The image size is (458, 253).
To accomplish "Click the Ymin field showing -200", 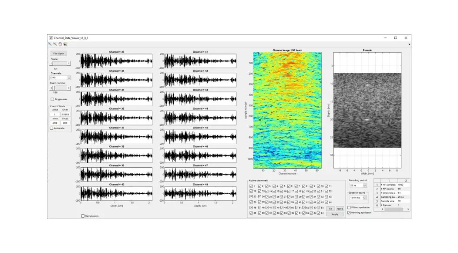I will [x=55, y=123].
